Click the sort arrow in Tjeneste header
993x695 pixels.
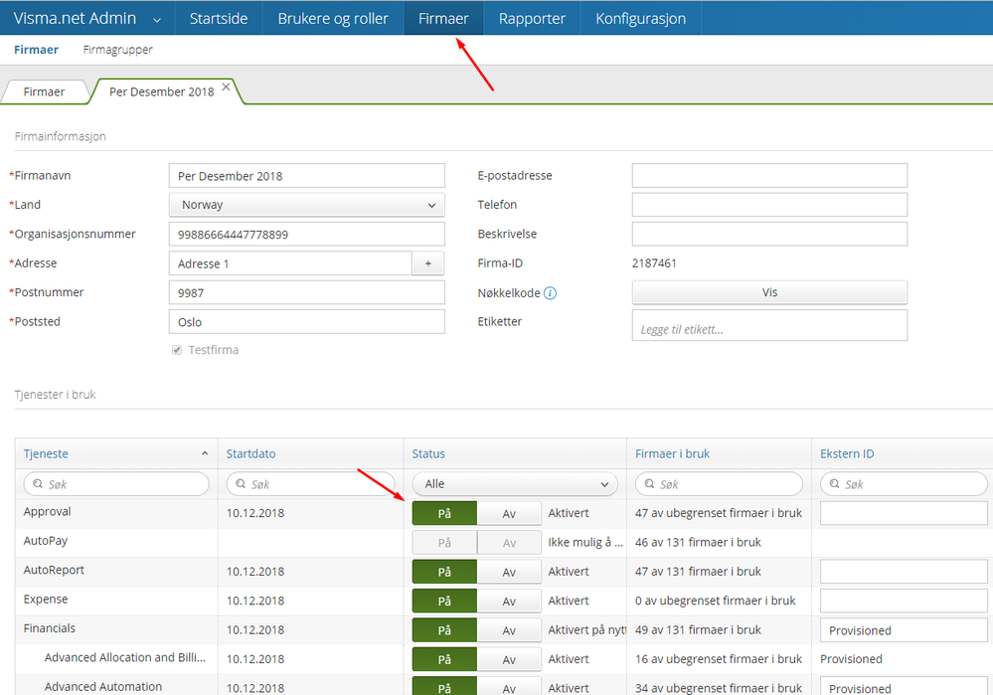pos(205,453)
